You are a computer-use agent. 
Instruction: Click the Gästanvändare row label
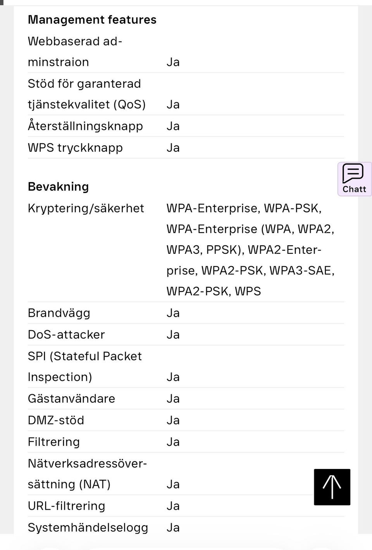pyautogui.click(x=72, y=399)
